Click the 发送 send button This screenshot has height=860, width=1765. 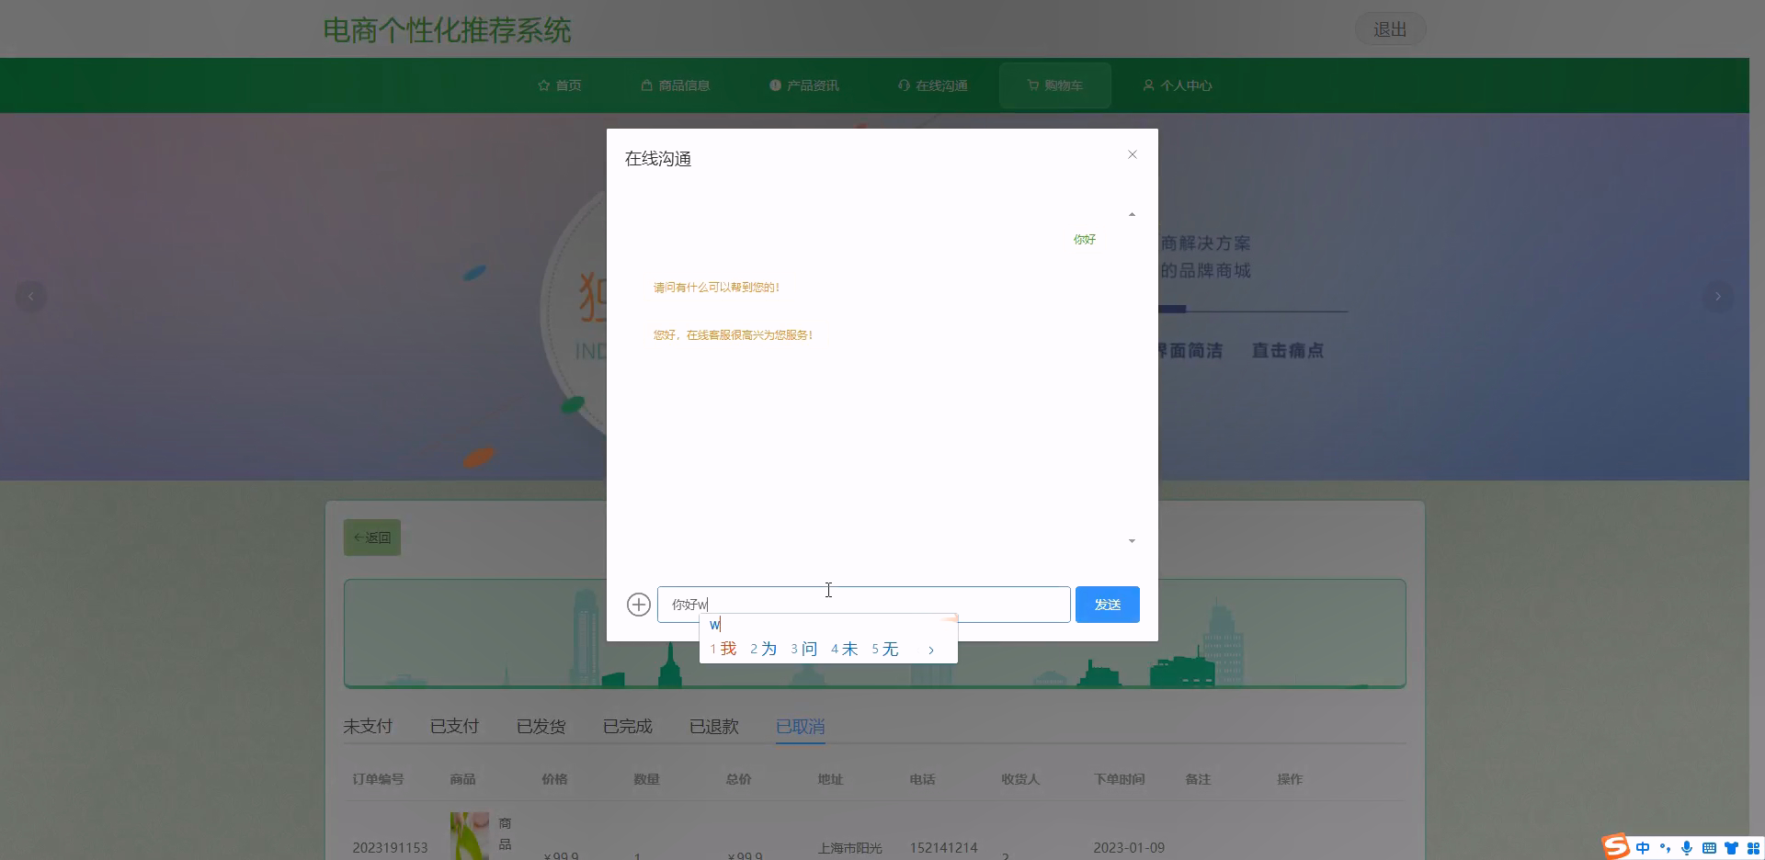(1107, 604)
